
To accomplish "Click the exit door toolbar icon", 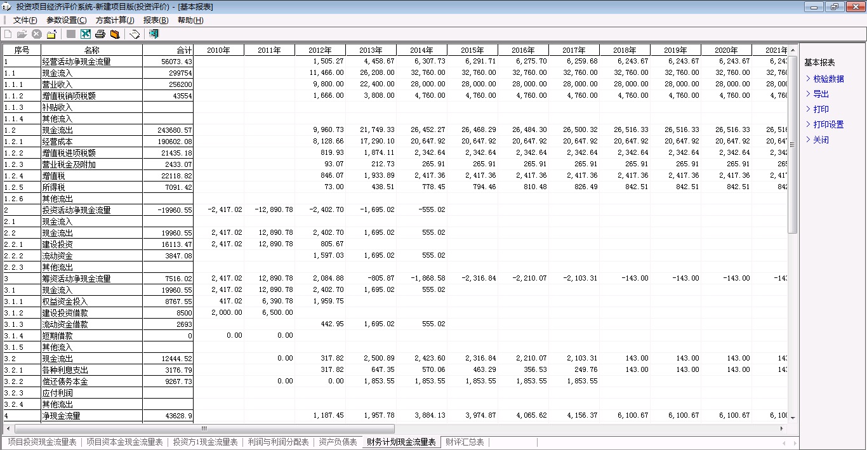I will 154,34.
